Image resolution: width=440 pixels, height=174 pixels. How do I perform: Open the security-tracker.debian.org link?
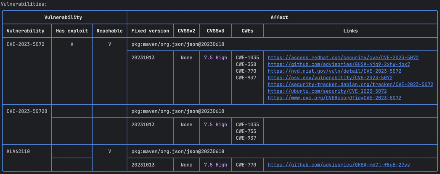(x=351, y=85)
